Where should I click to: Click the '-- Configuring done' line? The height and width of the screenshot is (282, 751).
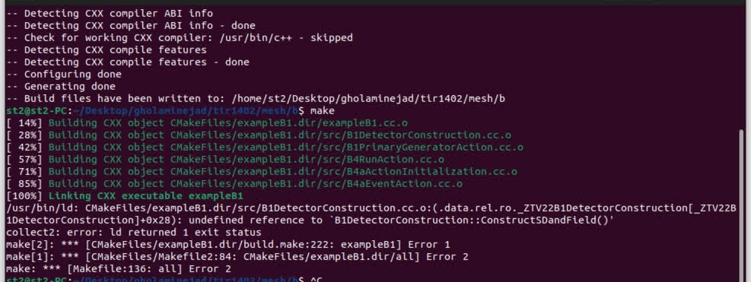pos(64,74)
